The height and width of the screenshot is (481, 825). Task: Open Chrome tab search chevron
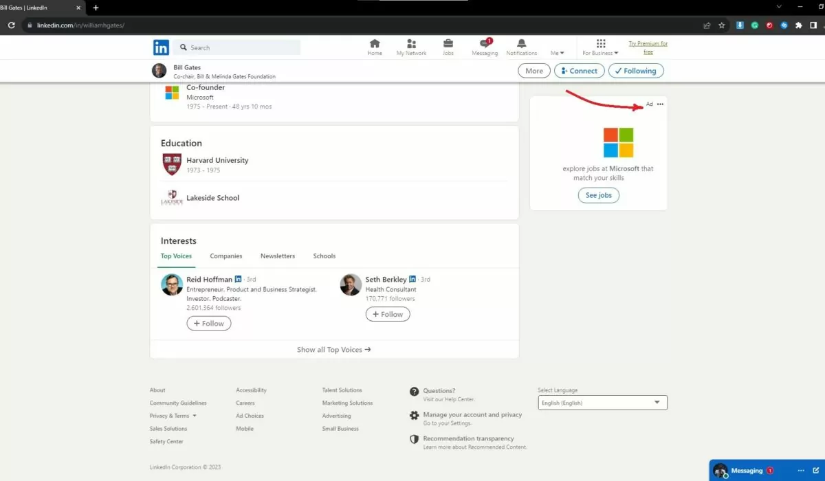click(779, 7)
